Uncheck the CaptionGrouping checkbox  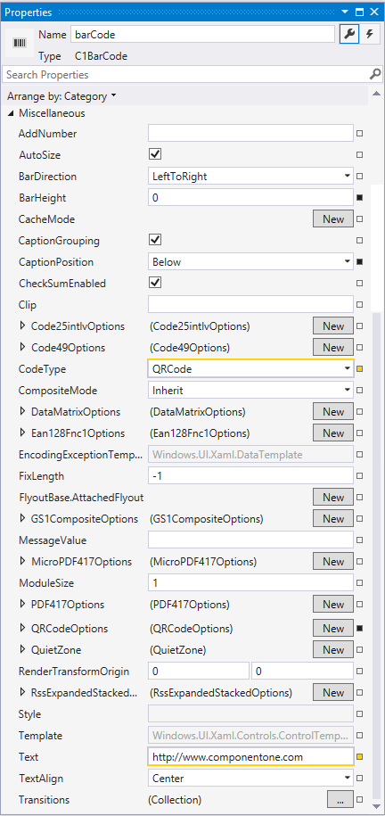click(155, 241)
